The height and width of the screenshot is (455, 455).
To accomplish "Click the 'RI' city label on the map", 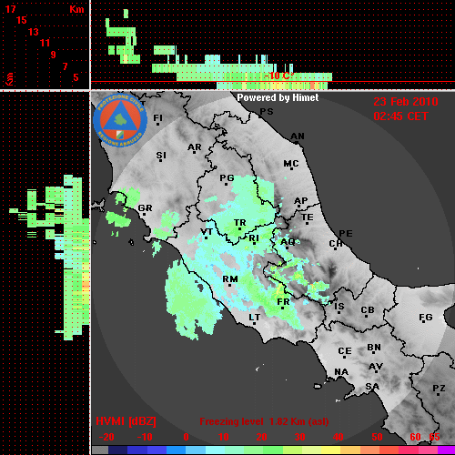I will click(254, 238).
